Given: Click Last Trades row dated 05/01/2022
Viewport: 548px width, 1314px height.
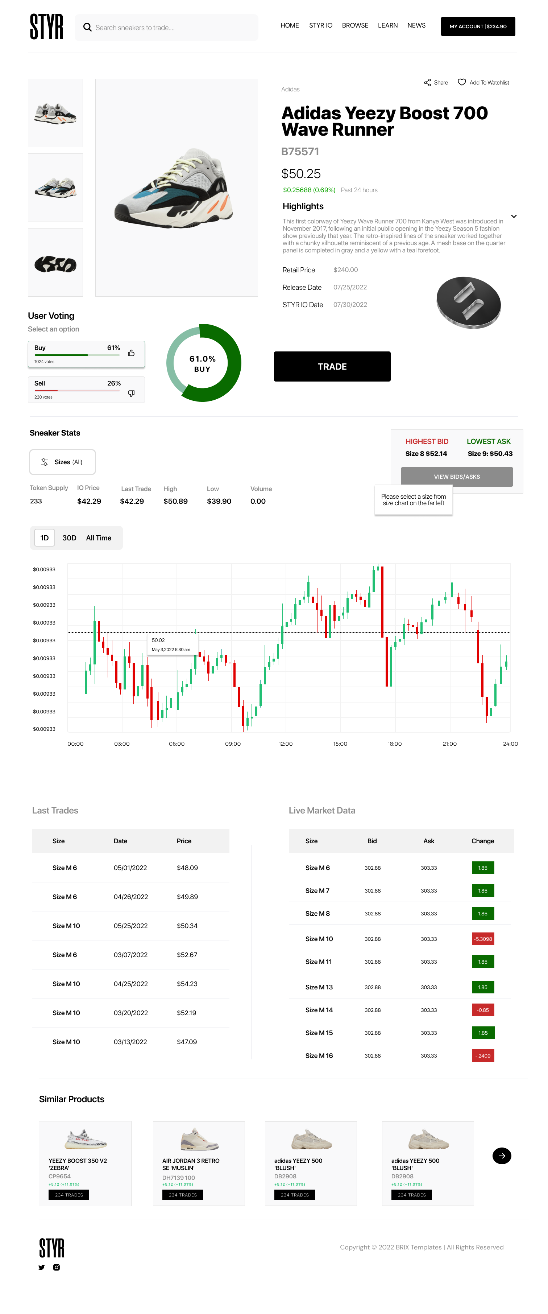Looking at the screenshot, I should tap(130, 868).
